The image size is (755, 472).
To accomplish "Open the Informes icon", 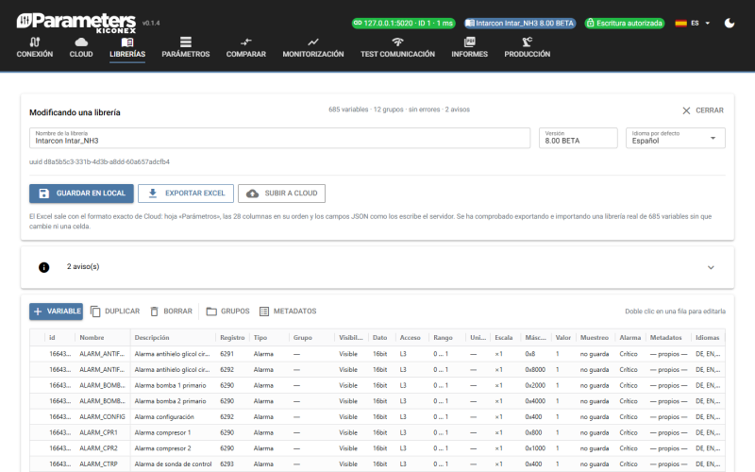I will (x=469, y=42).
